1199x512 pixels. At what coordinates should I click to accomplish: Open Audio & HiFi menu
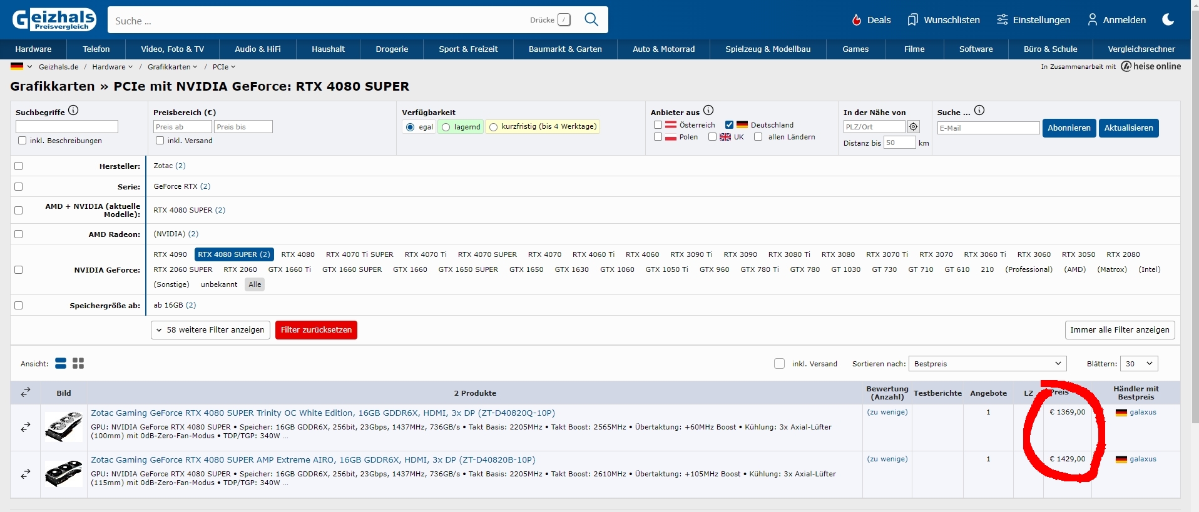[258, 49]
